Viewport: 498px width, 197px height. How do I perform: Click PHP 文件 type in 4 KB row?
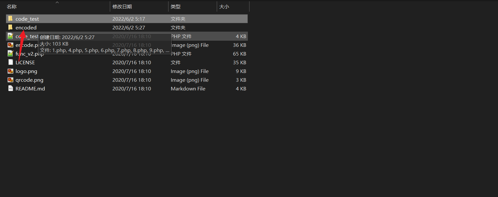point(181,36)
